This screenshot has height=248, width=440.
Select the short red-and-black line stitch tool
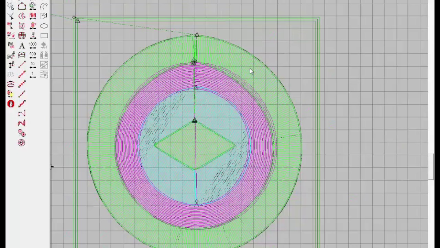coord(22,94)
